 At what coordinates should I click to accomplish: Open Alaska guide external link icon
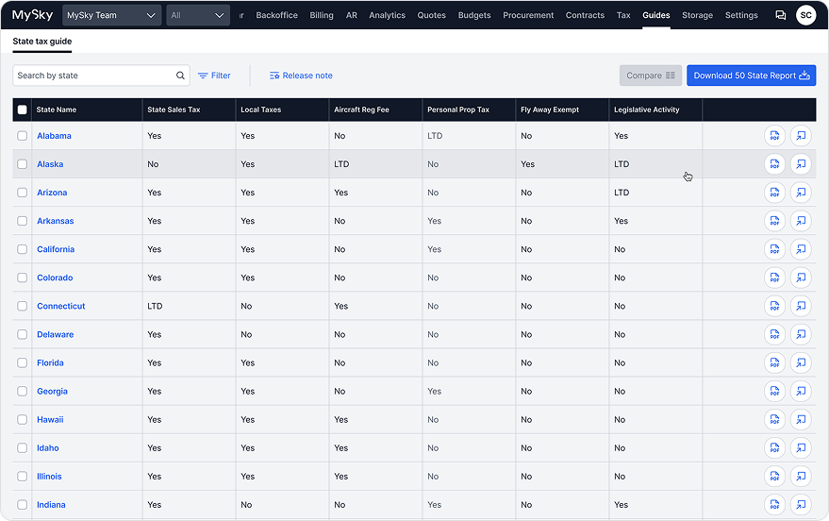pos(801,164)
